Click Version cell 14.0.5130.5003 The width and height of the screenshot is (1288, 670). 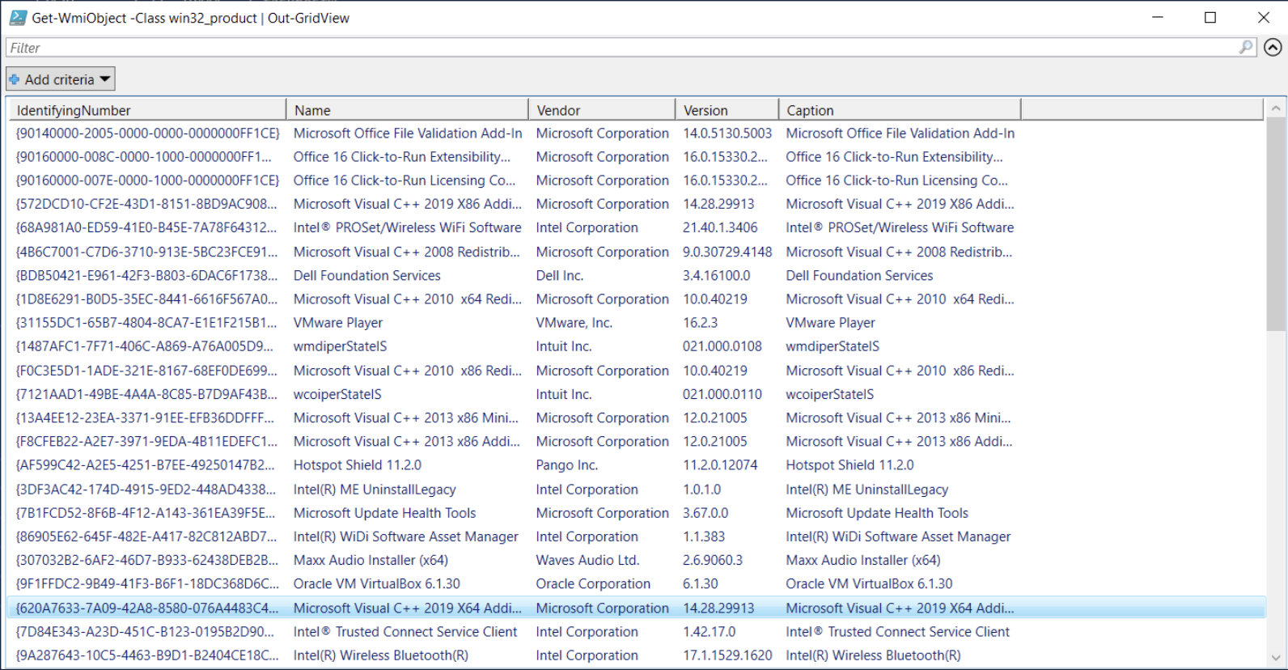tap(727, 134)
